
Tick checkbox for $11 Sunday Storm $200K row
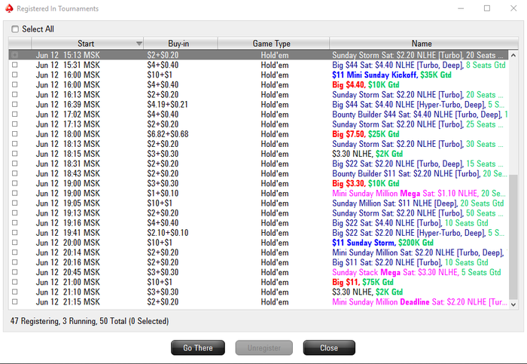click(x=15, y=243)
